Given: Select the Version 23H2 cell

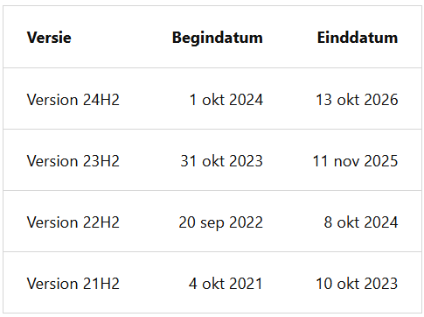Looking at the screenshot, I should [x=73, y=161].
